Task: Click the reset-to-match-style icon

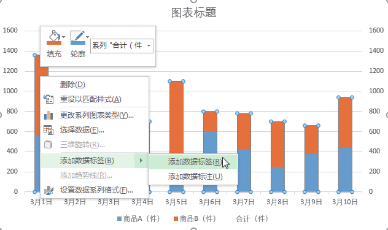Action: click(49, 99)
